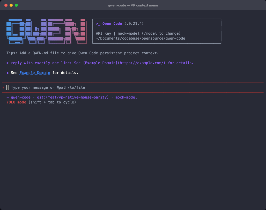Click the 'Qwen Code' title text
This screenshot has width=266, height=210.
[112, 24]
